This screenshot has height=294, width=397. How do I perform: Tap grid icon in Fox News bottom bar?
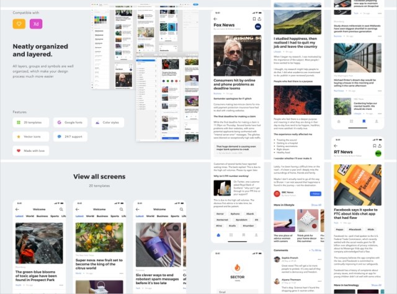231,235
